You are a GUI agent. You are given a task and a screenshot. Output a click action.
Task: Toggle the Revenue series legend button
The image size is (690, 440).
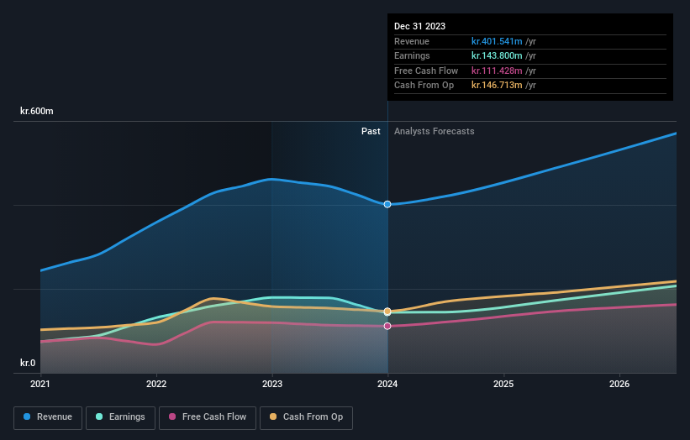coord(48,417)
